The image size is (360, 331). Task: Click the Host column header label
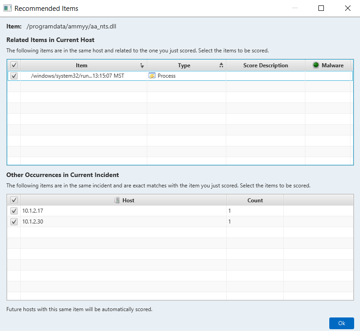click(x=128, y=200)
